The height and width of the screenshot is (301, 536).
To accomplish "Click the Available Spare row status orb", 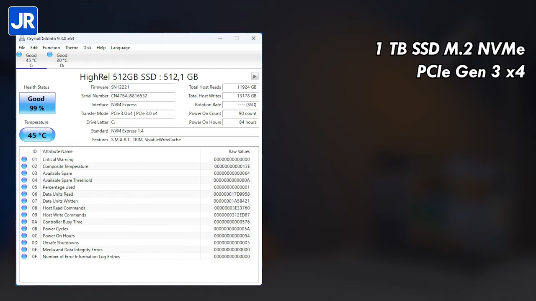I will (x=24, y=173).
